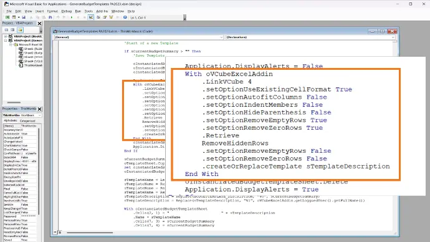Open the File menu

tap(9, 11)
